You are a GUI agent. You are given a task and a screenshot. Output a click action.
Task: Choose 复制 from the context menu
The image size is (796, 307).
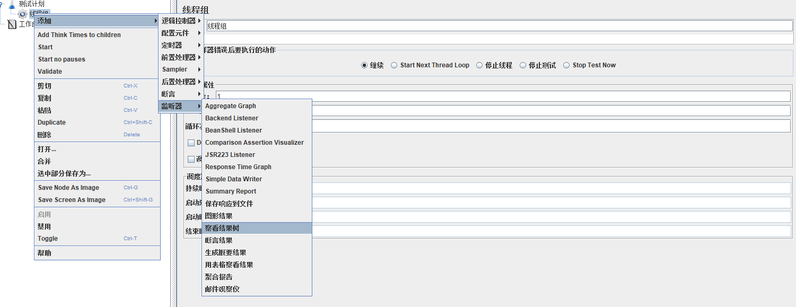pos(97,98)
